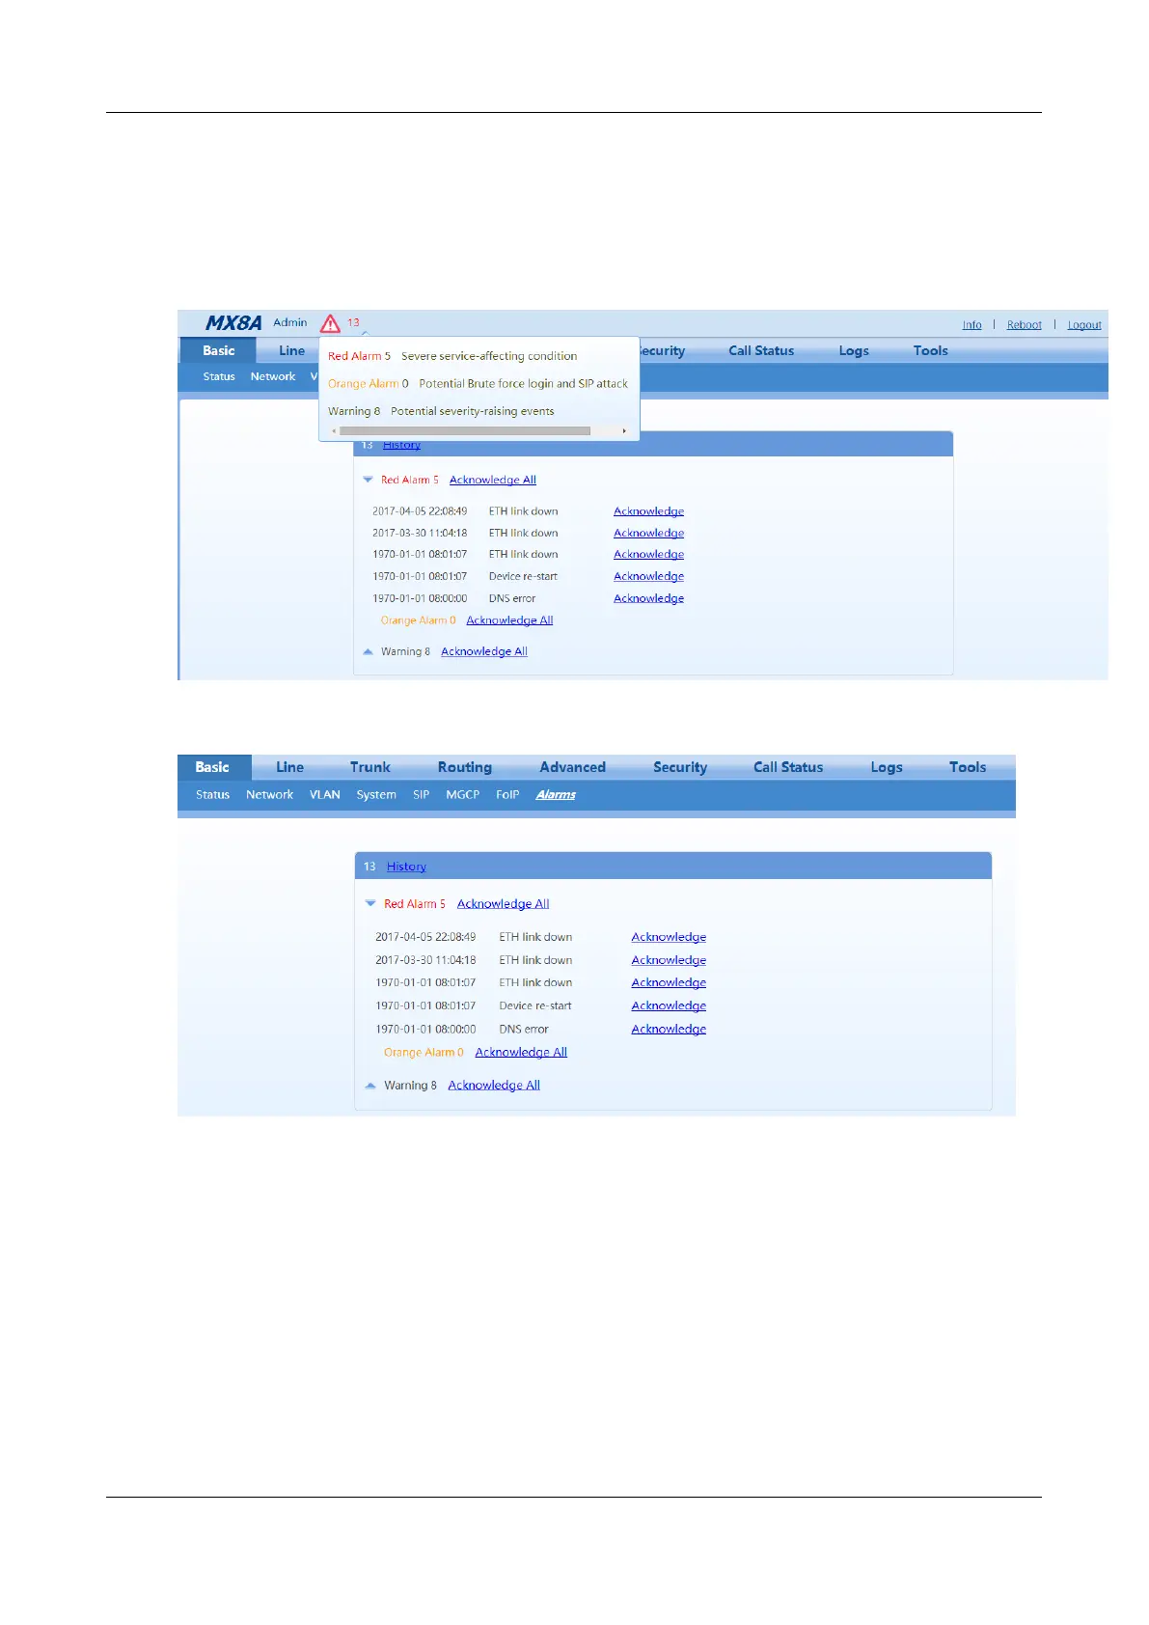Acknowledge 2017-04-05 22:08:49 alarm in lower panel
This screenshot has height=1625, width=1149.
coord(669,937)
